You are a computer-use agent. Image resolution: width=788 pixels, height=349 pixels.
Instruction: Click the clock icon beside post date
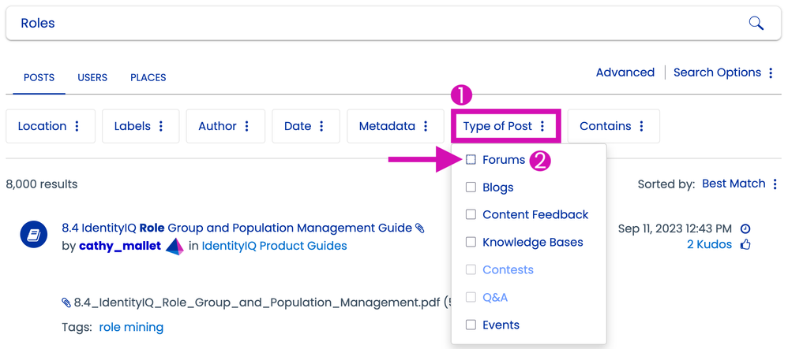745,228
